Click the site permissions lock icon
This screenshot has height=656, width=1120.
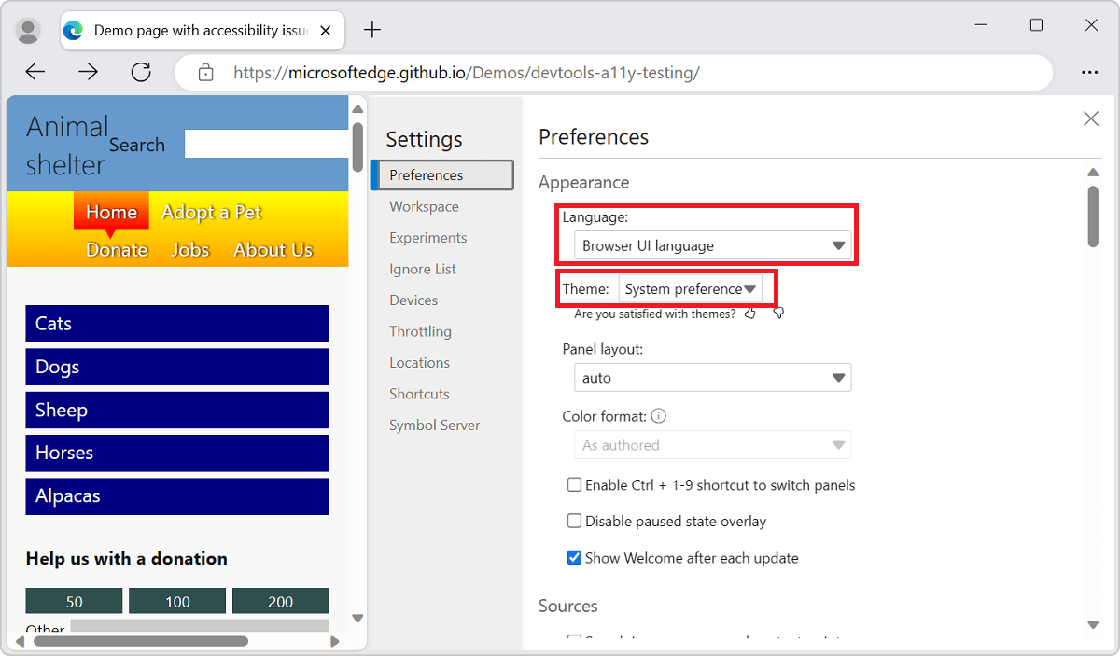[x=204, y=72]
